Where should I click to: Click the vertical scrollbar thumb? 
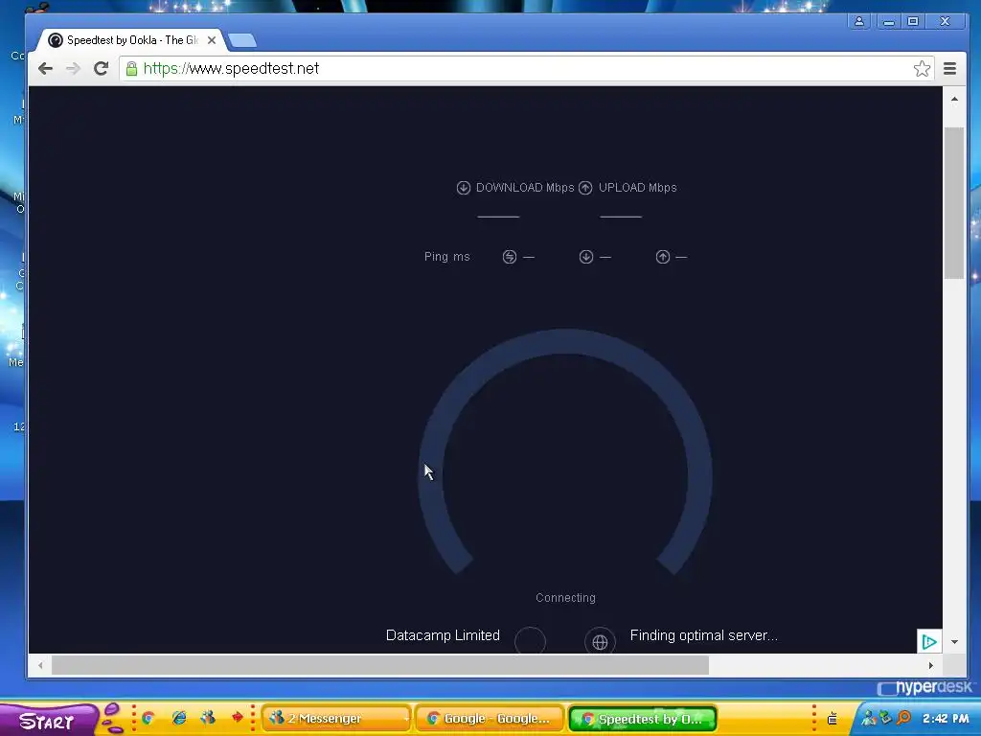click(954, 203)
